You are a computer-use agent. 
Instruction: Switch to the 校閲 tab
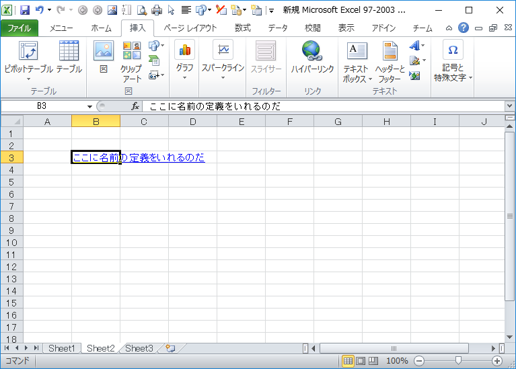click(312, 28)
